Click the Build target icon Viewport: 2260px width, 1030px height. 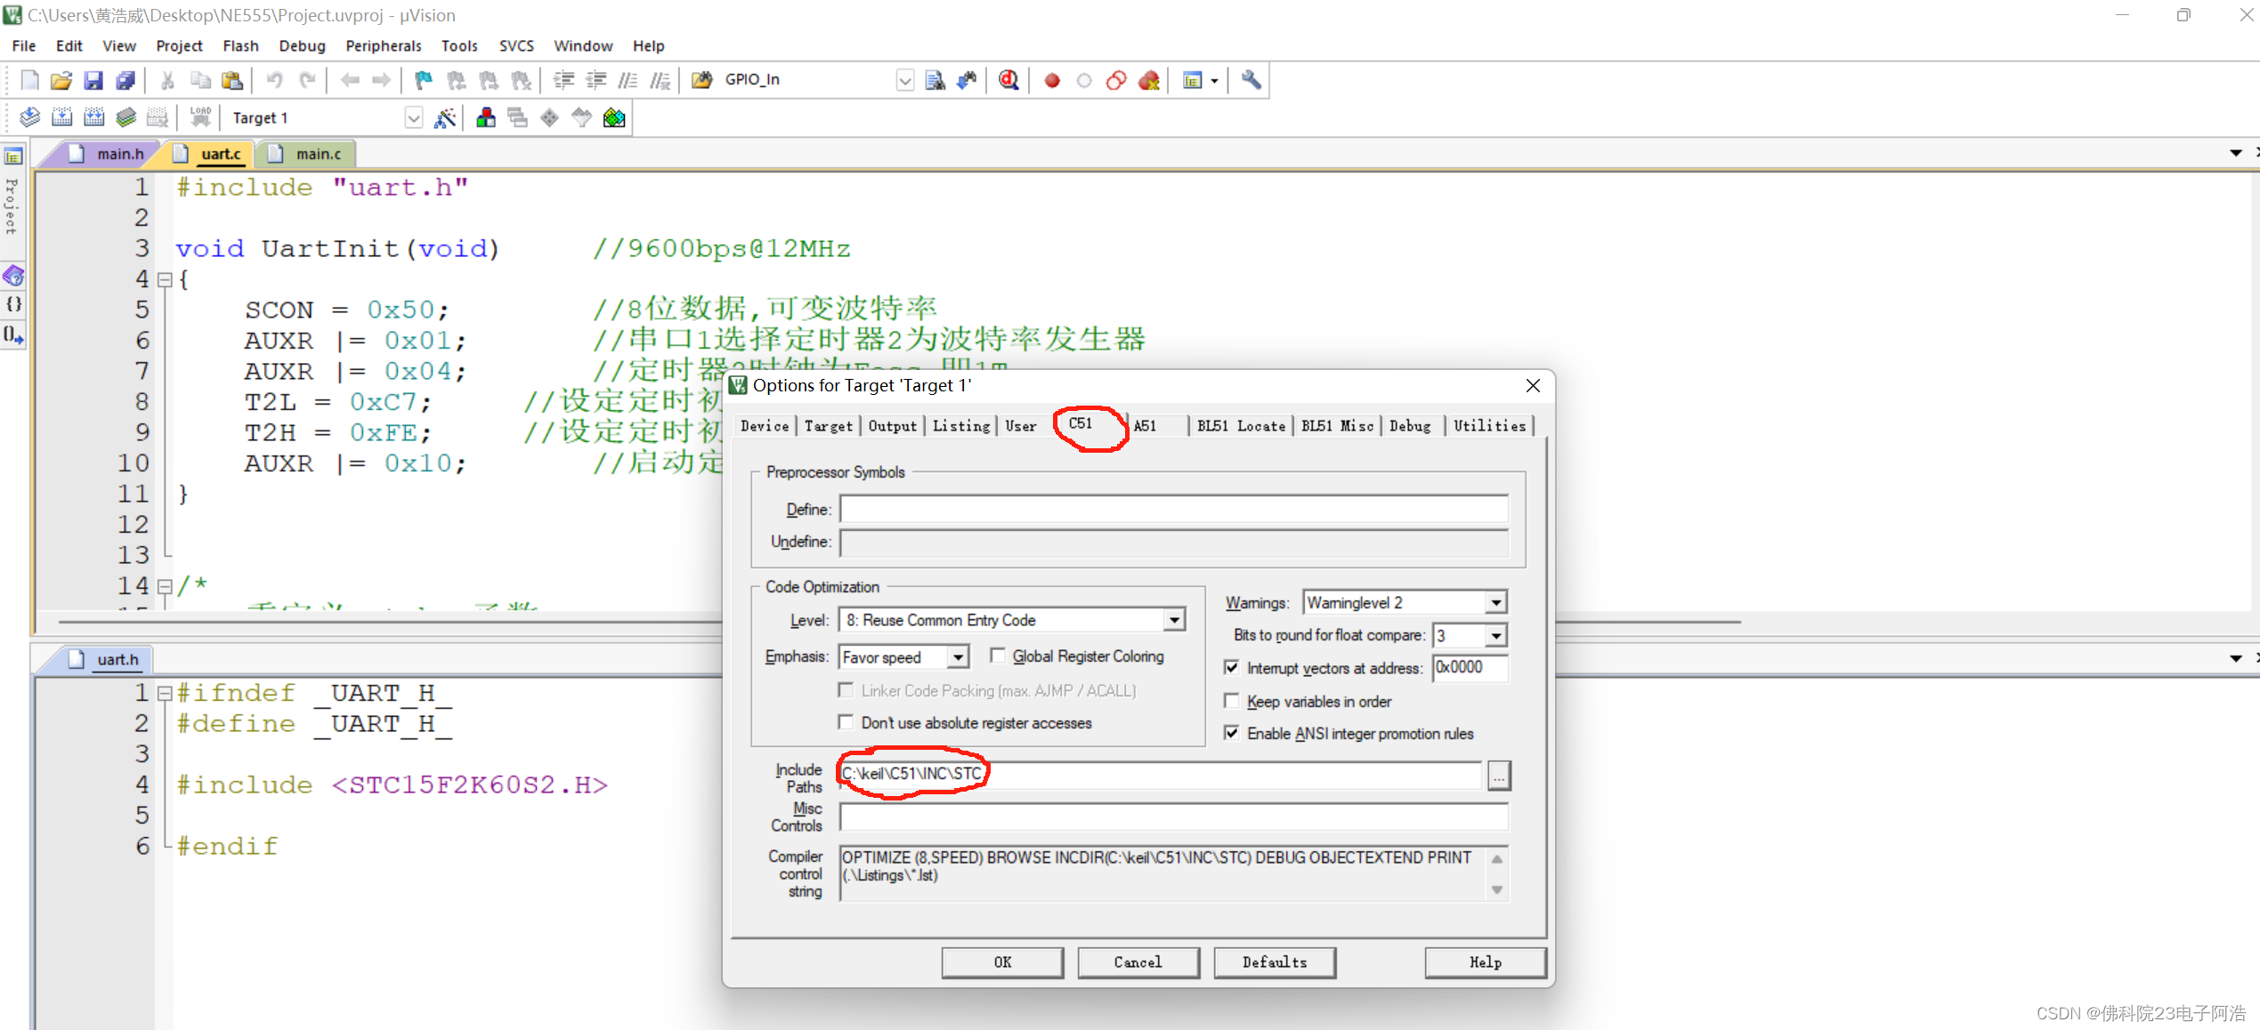coord(61,117)
